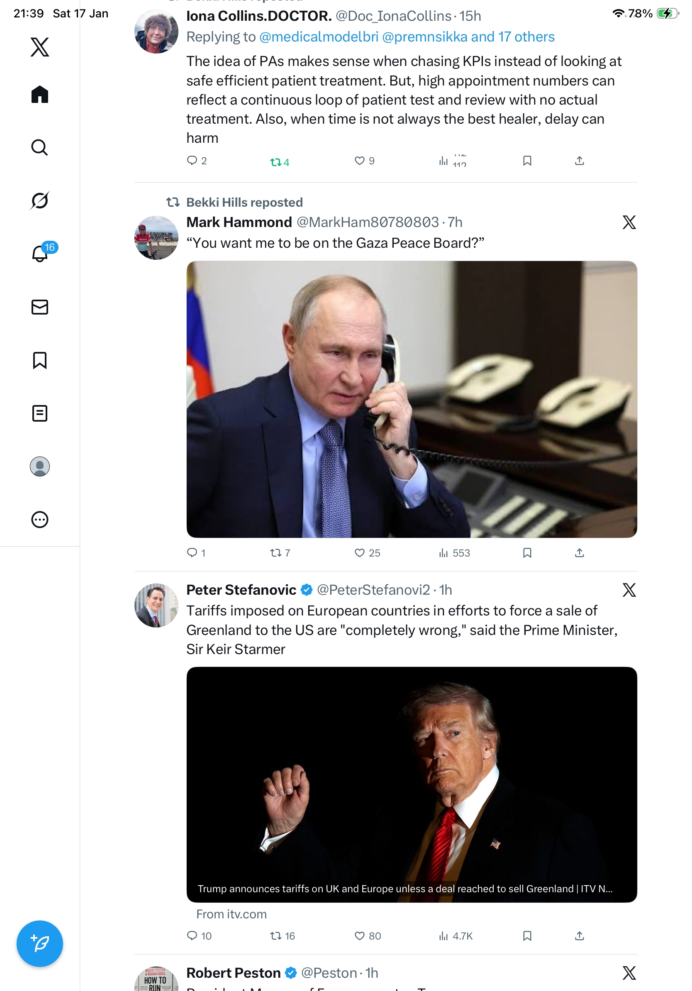Expand the More options circle menu
The image size is (692, 991).
pyautogui.click(x=40, y=519)
